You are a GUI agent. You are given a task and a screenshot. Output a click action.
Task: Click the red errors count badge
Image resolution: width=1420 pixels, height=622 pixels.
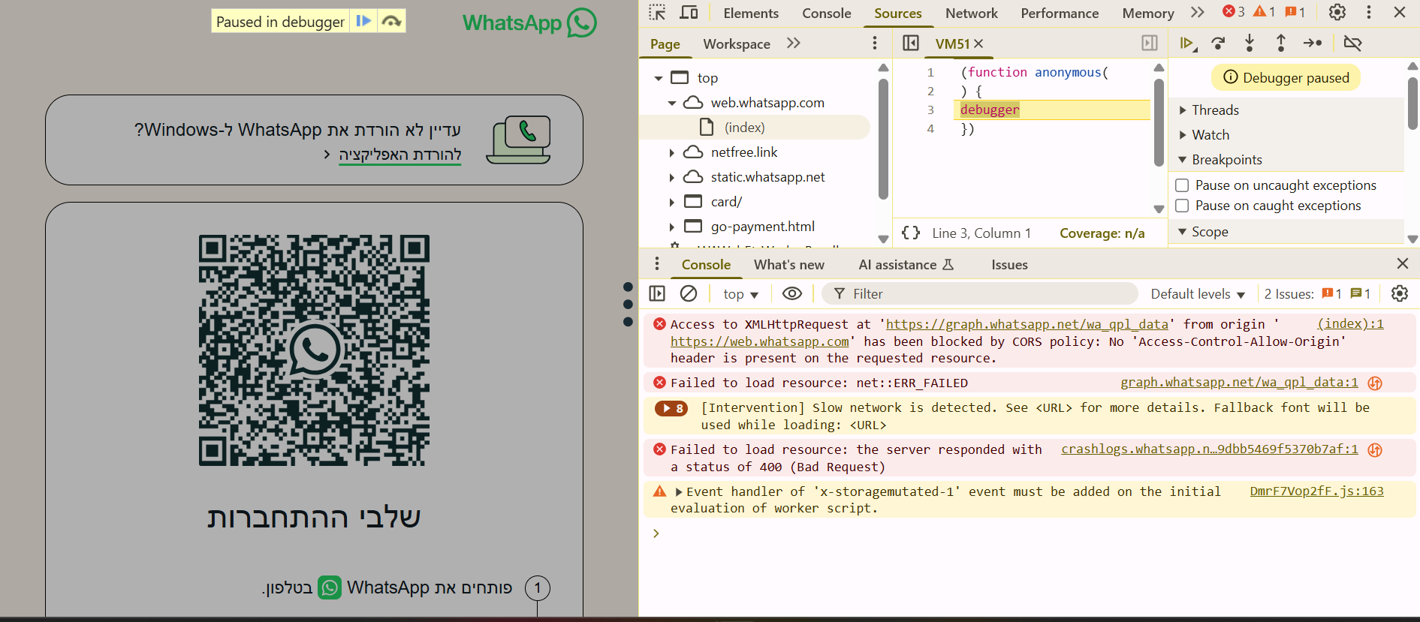1234,12
